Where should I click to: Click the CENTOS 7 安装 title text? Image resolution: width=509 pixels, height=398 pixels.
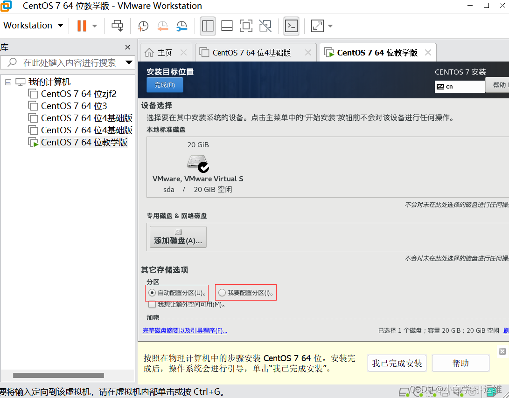pyautogui.click(x=460, y=72)
